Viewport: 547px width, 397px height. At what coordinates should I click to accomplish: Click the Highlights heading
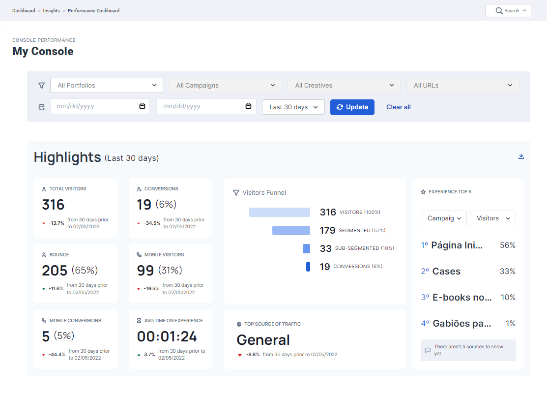click(x=67, y=157)
